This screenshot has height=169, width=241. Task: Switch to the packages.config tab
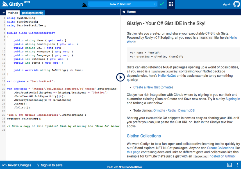[x=33, y=13]
